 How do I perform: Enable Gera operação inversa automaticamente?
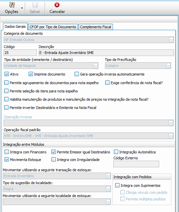click(x=77, y=74)
